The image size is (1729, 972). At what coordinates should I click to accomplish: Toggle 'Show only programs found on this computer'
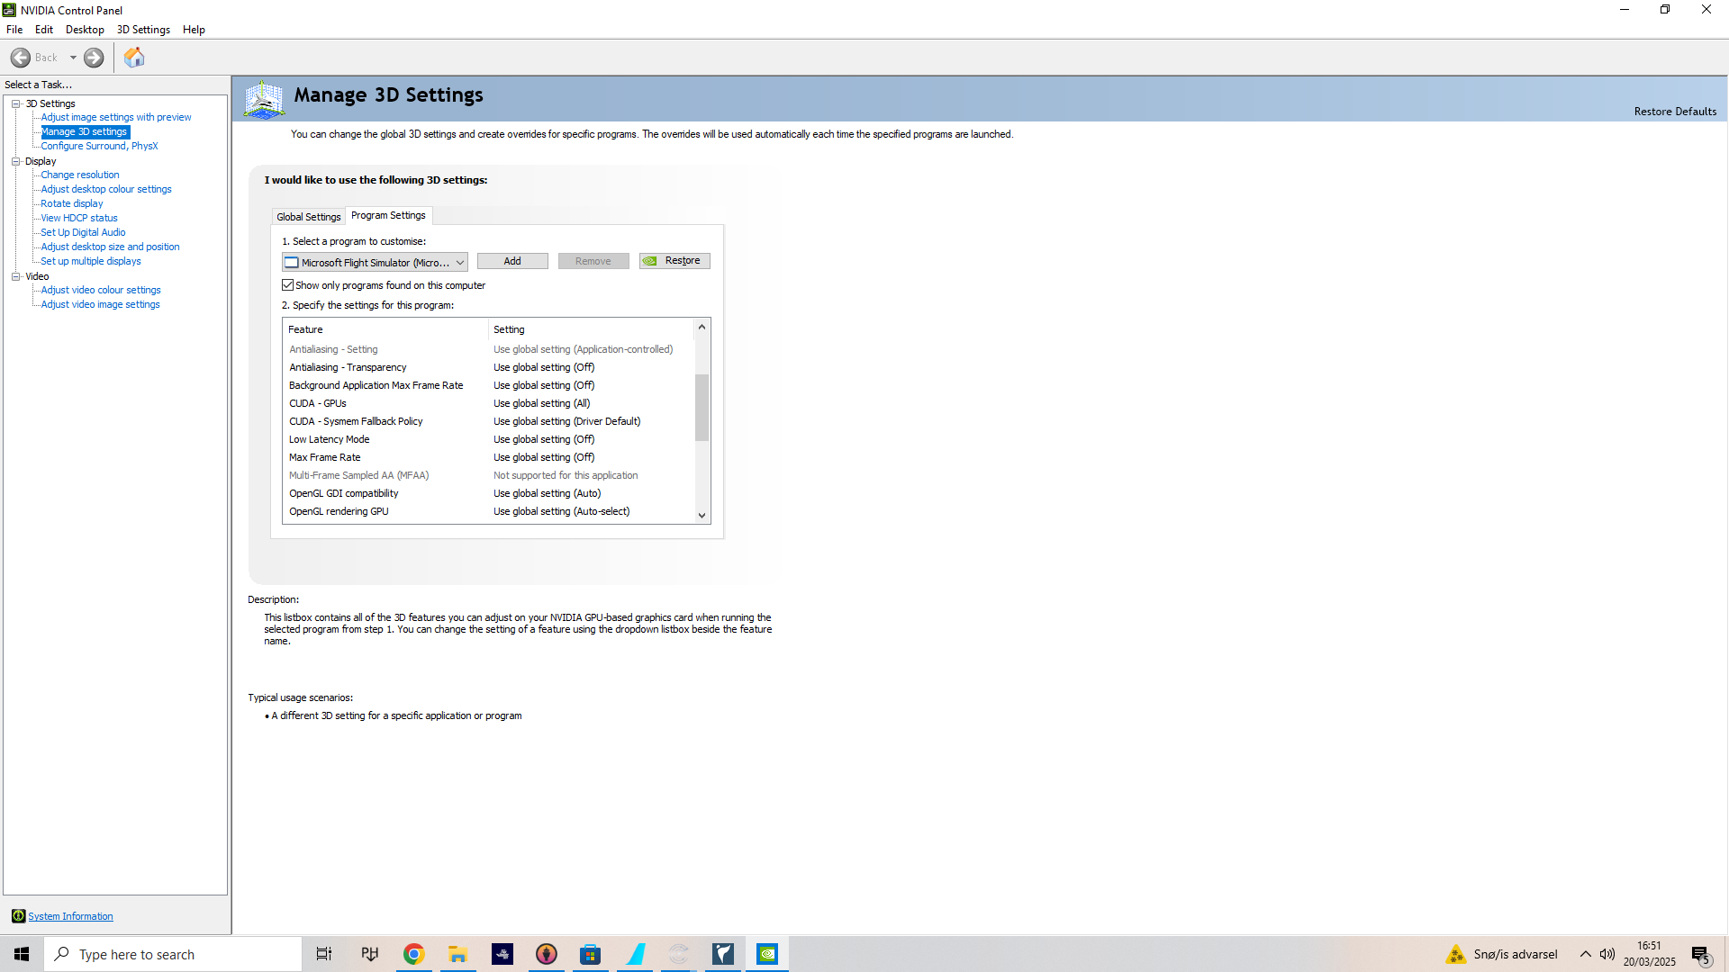288,284
